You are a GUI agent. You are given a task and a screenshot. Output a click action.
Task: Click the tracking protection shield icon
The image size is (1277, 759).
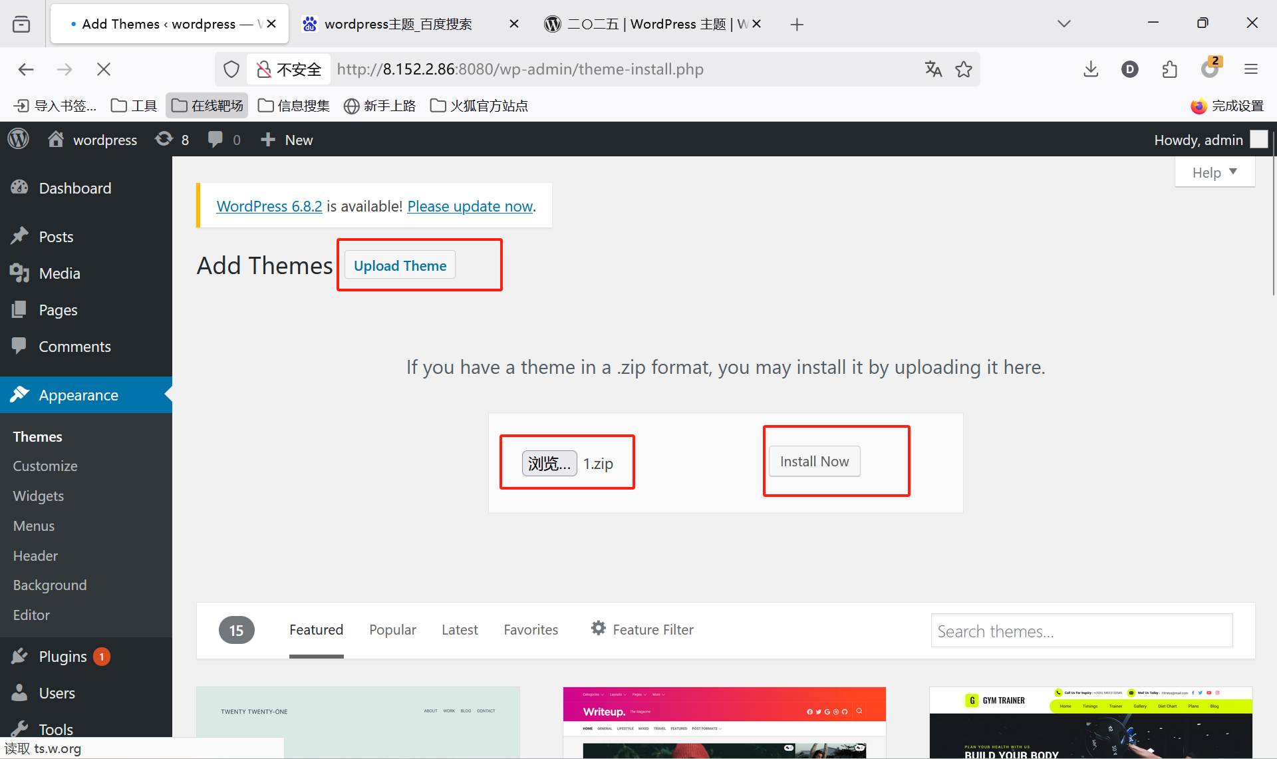(x=231, y=69)
